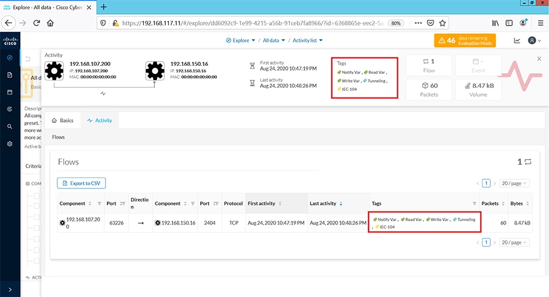The height and width of the screenshot is (297, 549).
Task: Save page to Pocket icon
Action: click(430, 23)
